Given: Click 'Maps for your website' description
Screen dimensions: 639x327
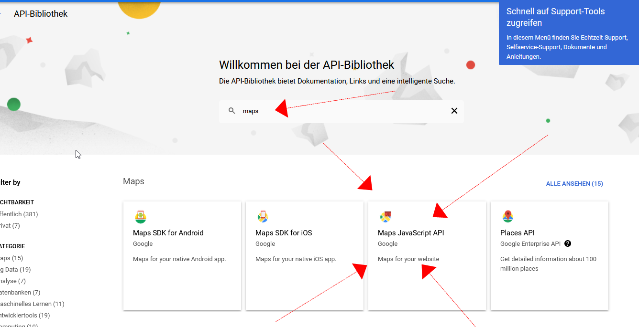Looking at the screenshot, I should 408,259.
